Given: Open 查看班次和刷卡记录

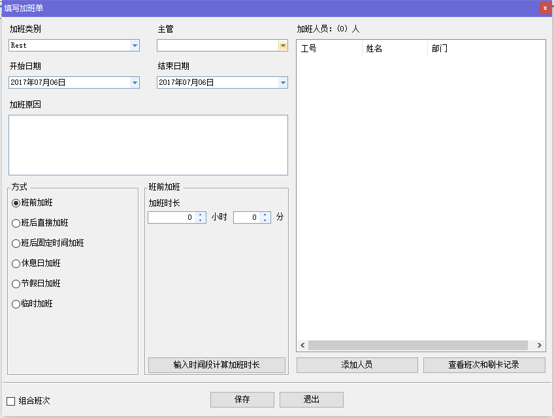Looking at the screenshot, I should click(x=483, y=365).
